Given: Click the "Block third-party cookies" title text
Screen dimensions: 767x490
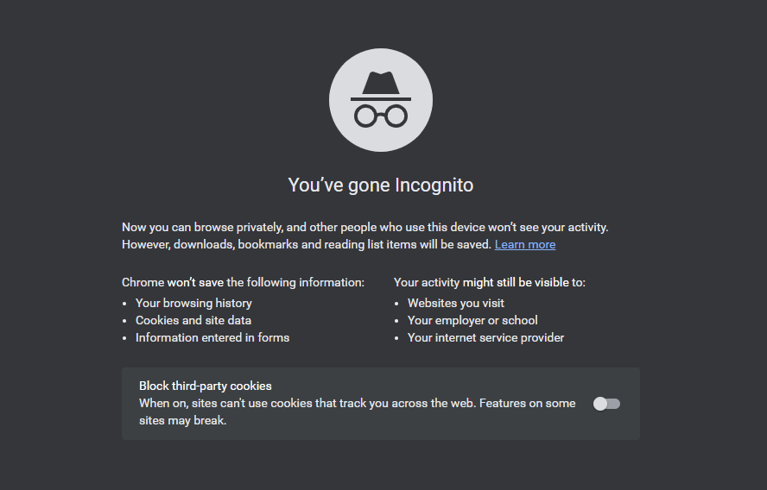Looking at the screenshot, I should [x=206, y=386].
